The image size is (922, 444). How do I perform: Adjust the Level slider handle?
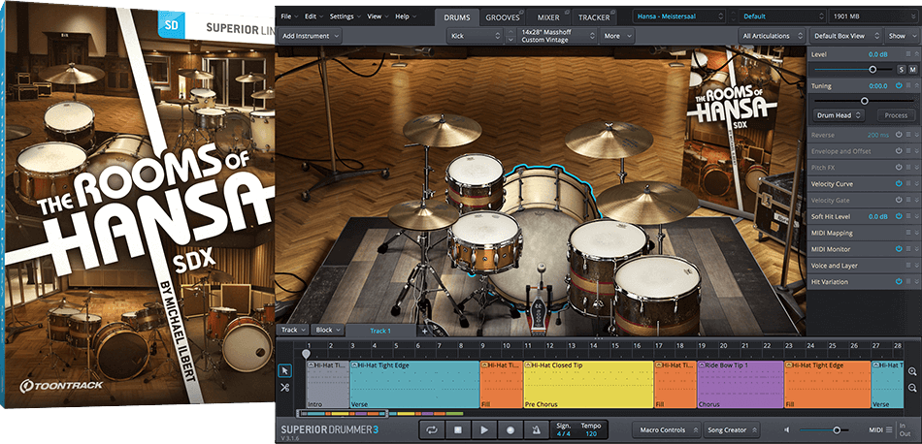(873, 70)
